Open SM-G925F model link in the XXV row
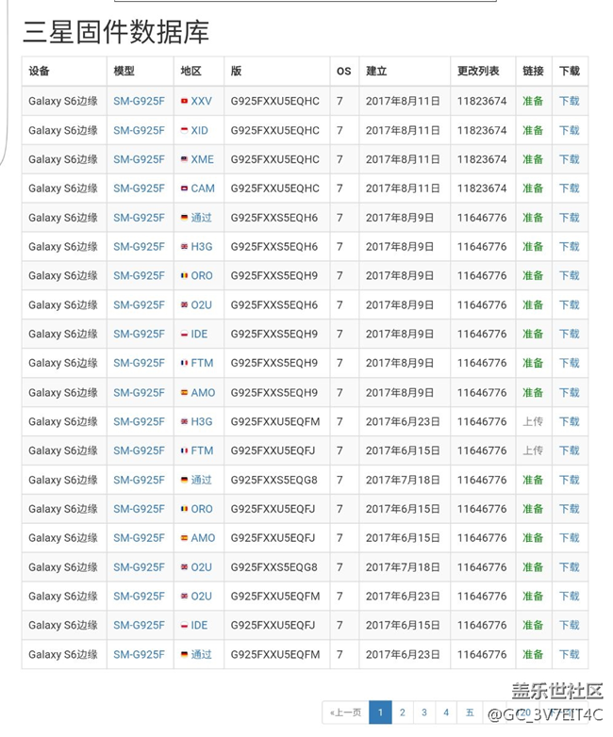 point(140,101)
